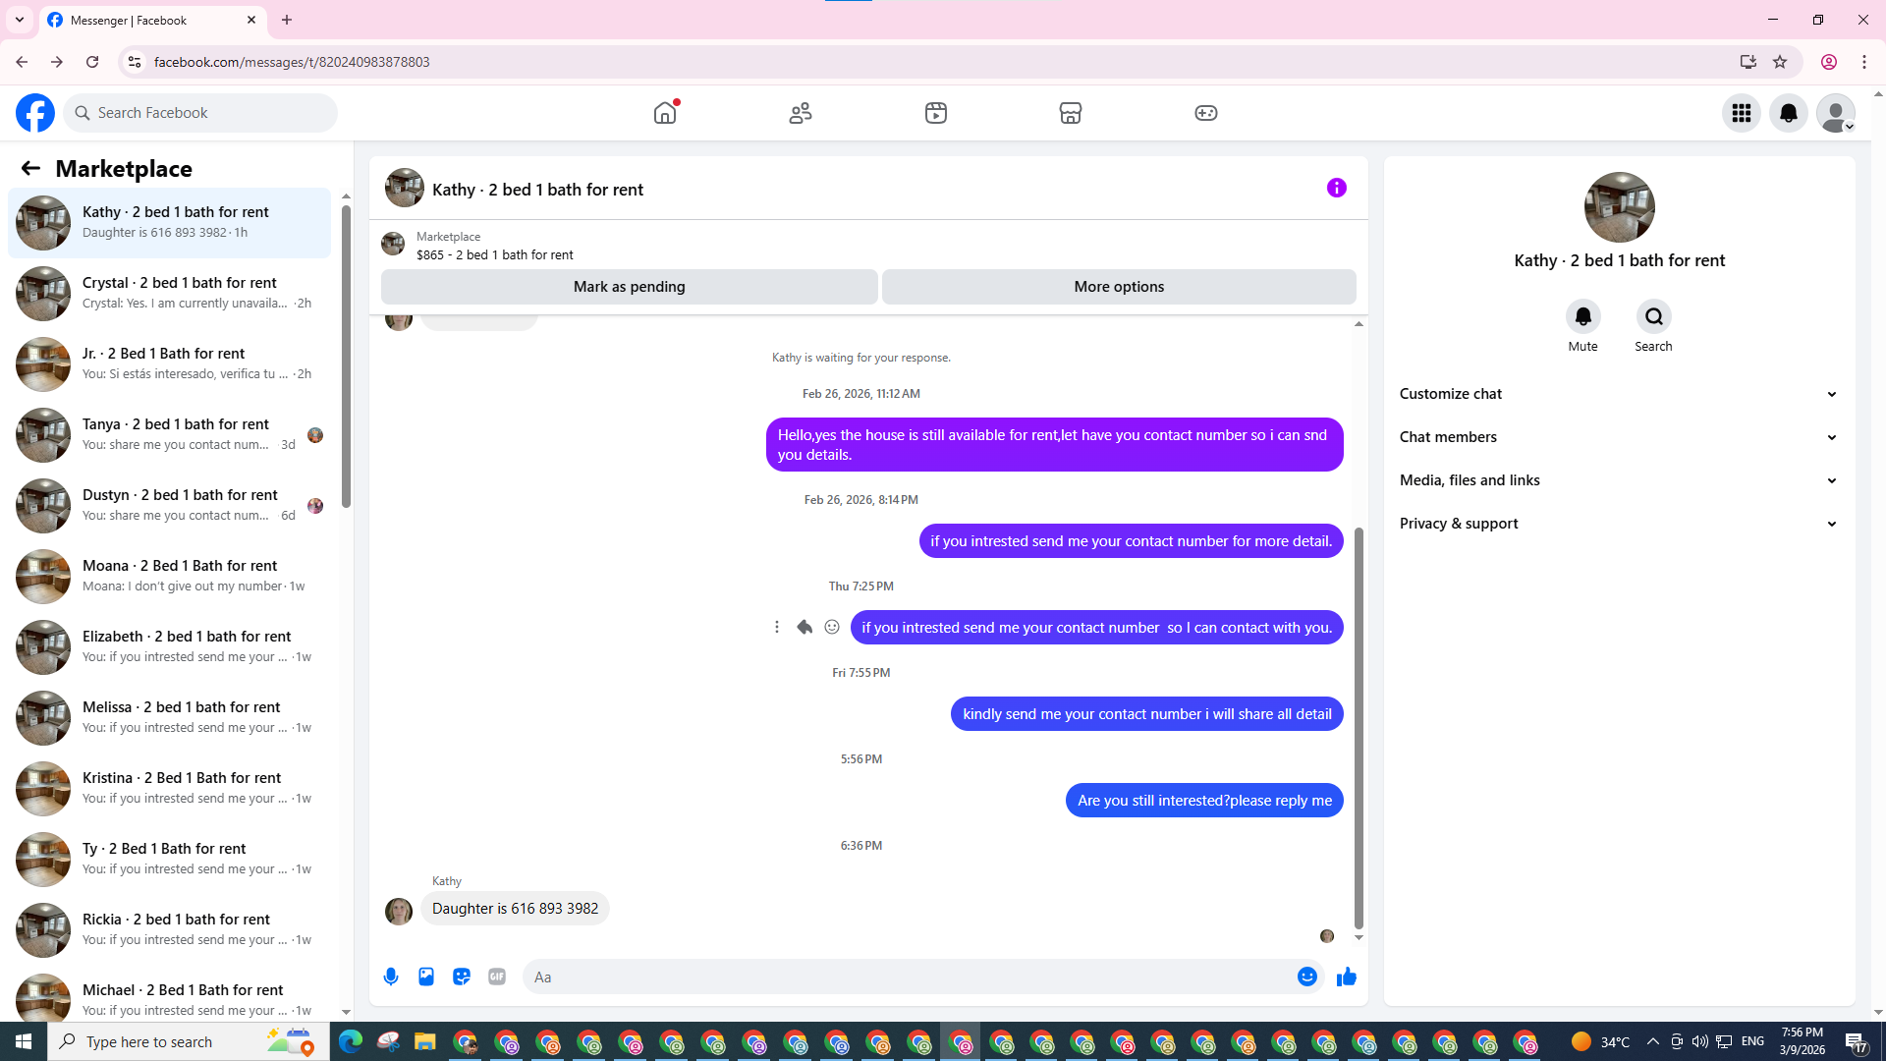Click the purple conversation information icon
Screen dimensions: 1886x1061
(x=1336, y=188)
